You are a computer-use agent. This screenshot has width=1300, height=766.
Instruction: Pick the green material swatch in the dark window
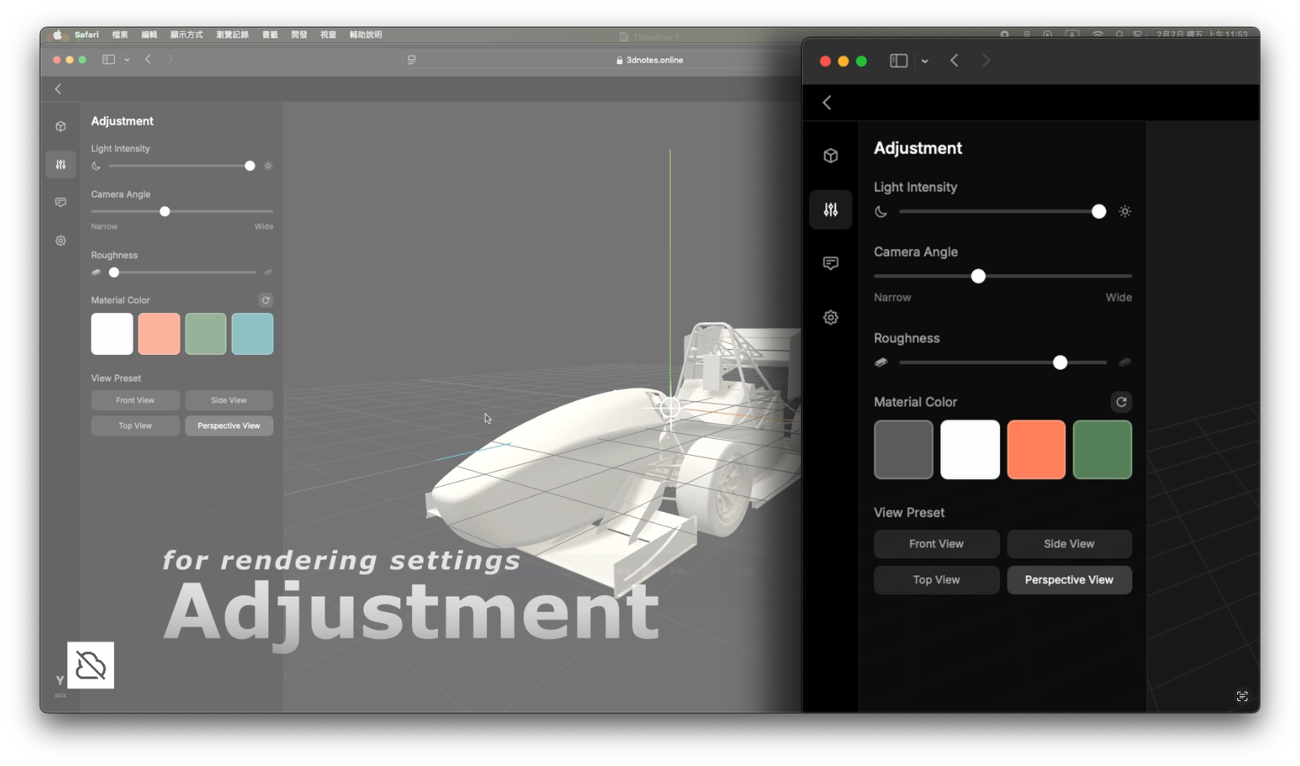click(x=1102, y=449)
